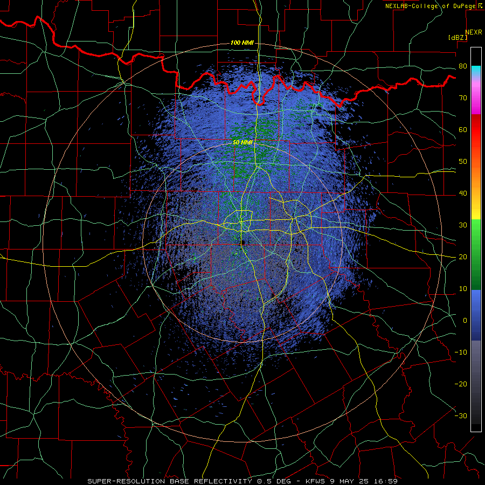The image size is (485, 485).
Task: Click the NEXR label above color scale
Action: click(x=474, y=32)
